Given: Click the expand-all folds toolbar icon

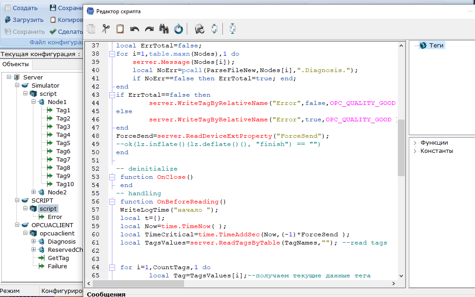Looking at the screenshot, I should (214, 29).
